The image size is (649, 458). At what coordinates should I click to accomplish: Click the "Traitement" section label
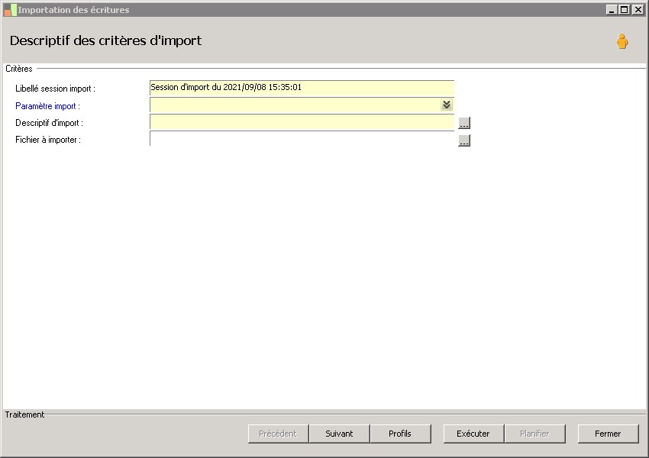(x=24, y=414)
